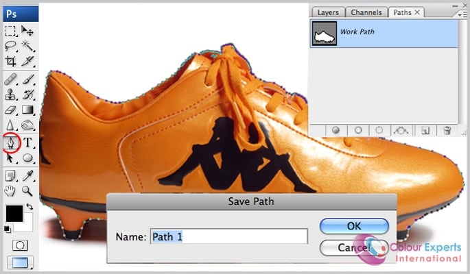Select the History Brush tool

pyautogui.click(x=28, y=95)
